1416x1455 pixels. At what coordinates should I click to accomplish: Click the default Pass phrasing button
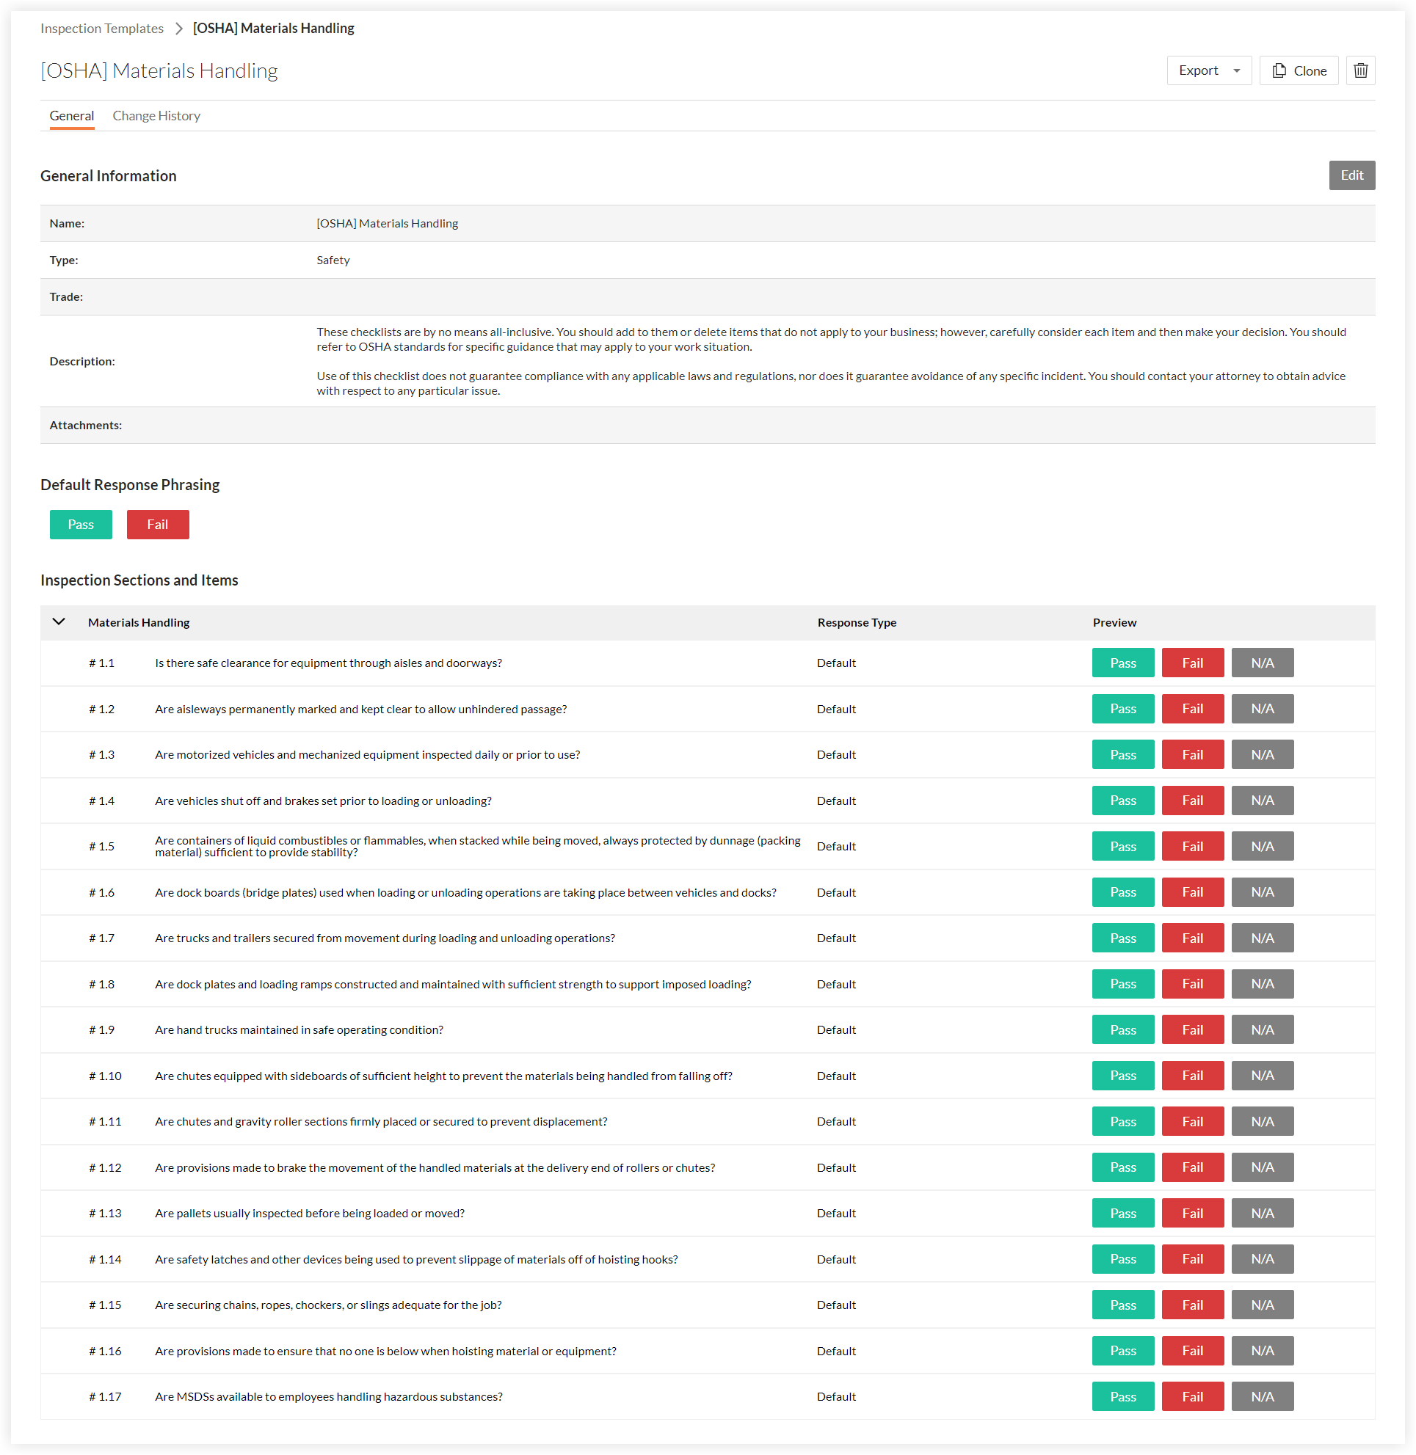(x=80, y=524)
